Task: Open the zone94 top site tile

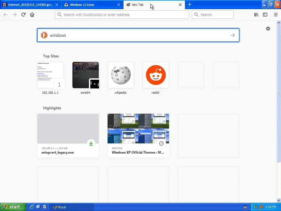Action: pyautogui.click(x=86, y=75)
